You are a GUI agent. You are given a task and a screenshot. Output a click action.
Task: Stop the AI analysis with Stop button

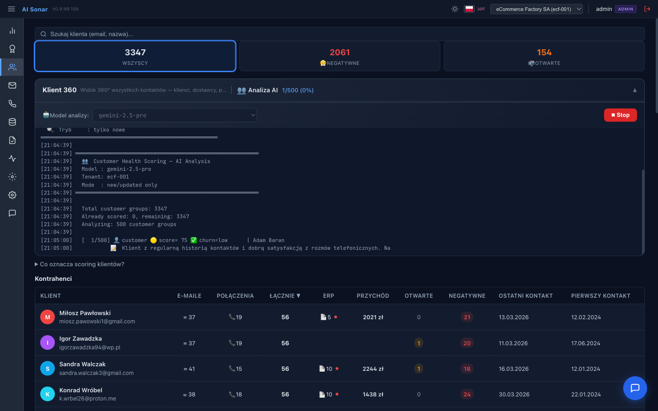pos(620,115)
